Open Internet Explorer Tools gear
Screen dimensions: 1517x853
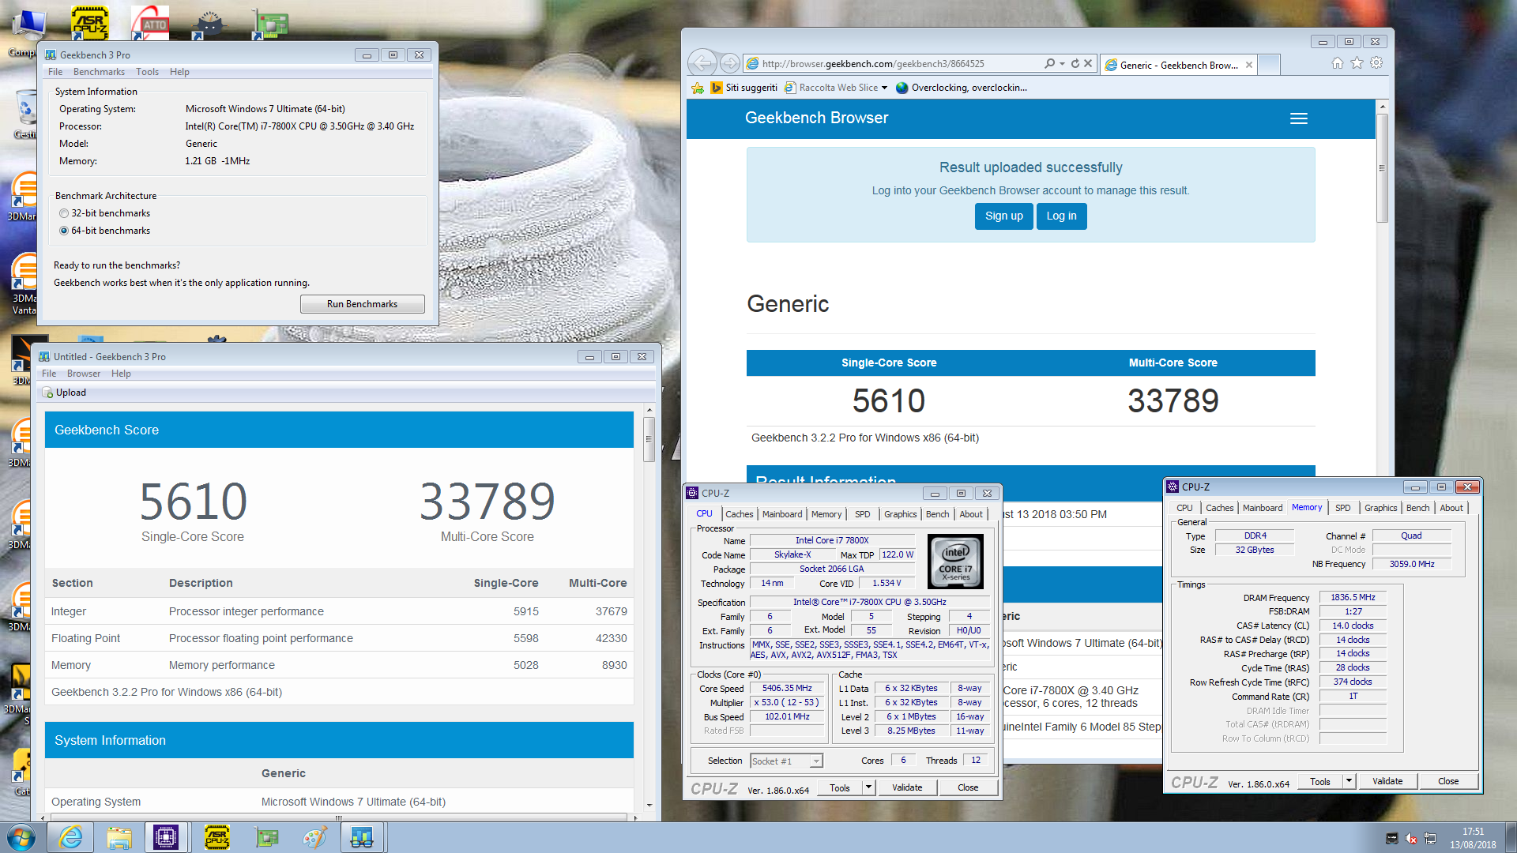(x=1377, y=63)
